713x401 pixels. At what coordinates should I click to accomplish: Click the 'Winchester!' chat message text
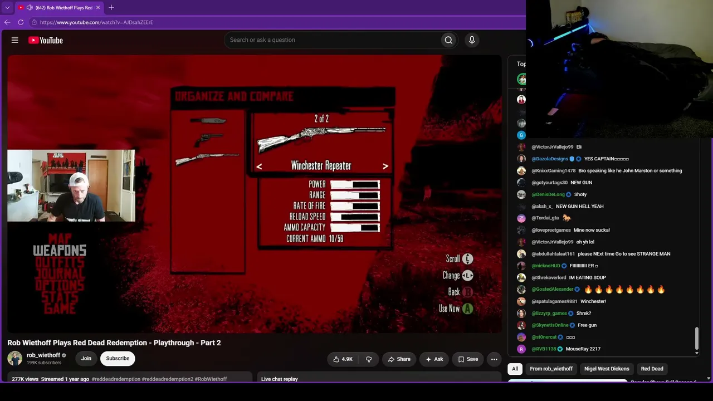click(593, 301)
